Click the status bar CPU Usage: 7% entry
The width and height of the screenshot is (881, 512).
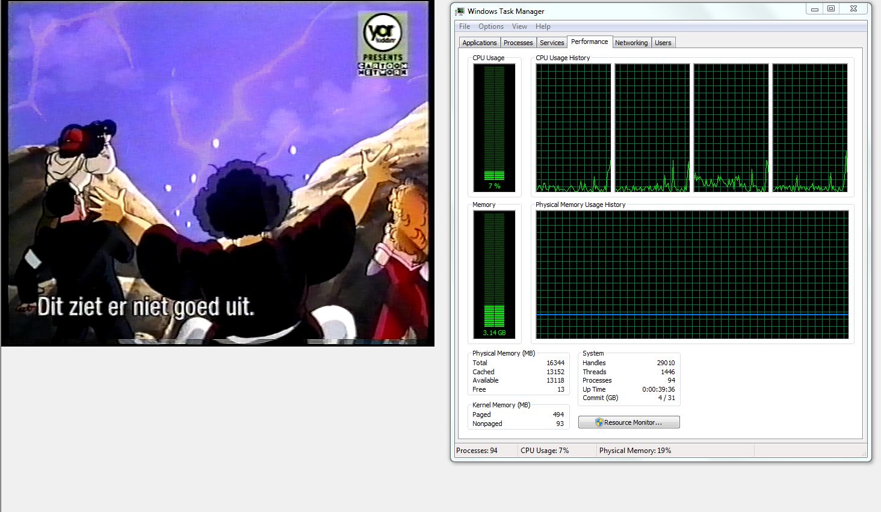pyautogui.click(x=545, y=451)
